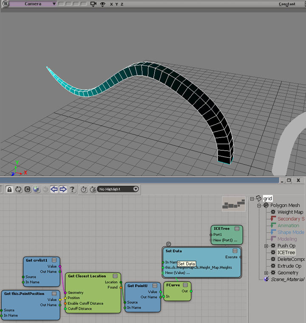
Task: Toggle the FCurve node collapse icon
Action: pos(185,285)
